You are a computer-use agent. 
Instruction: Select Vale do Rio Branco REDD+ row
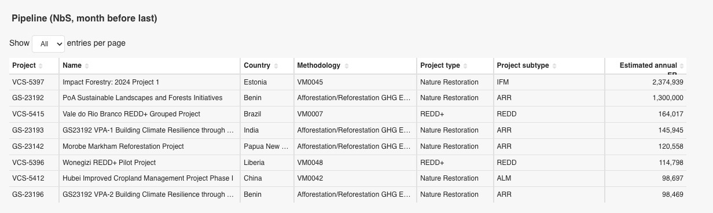tap(348, 114)
